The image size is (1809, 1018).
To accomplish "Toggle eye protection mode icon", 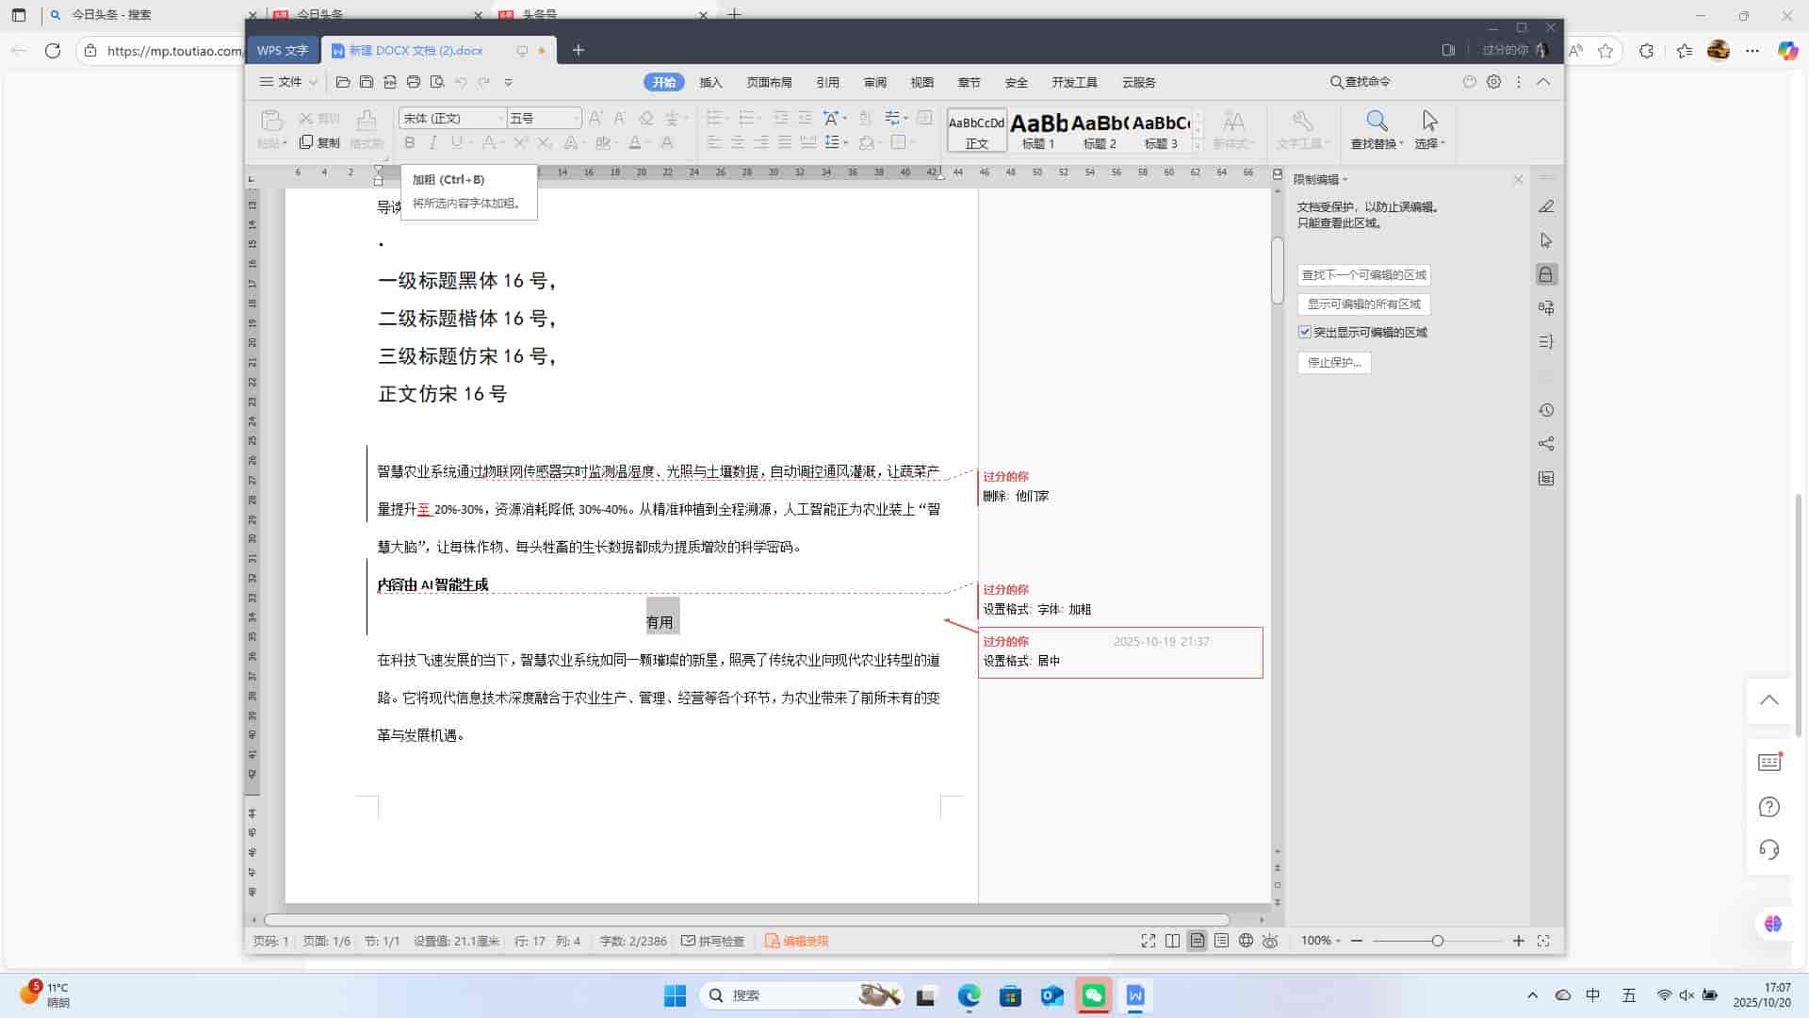I will [1271, 941].
